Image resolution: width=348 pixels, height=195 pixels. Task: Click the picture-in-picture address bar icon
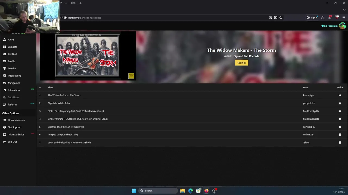271,18
